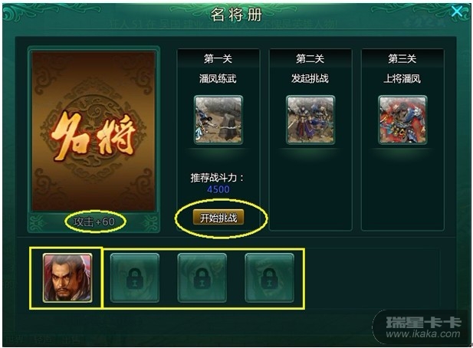
Task: Select the 第三关 stage header
Action: (x=402, y=58)
